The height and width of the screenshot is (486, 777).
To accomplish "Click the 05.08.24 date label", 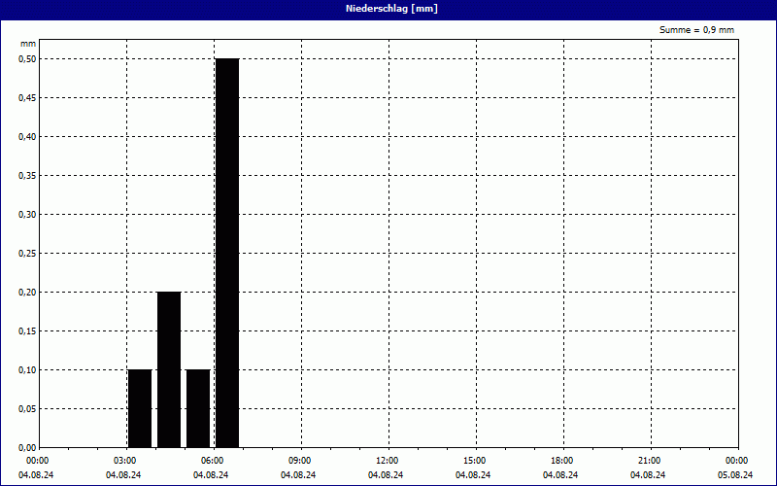I will 735,475.
